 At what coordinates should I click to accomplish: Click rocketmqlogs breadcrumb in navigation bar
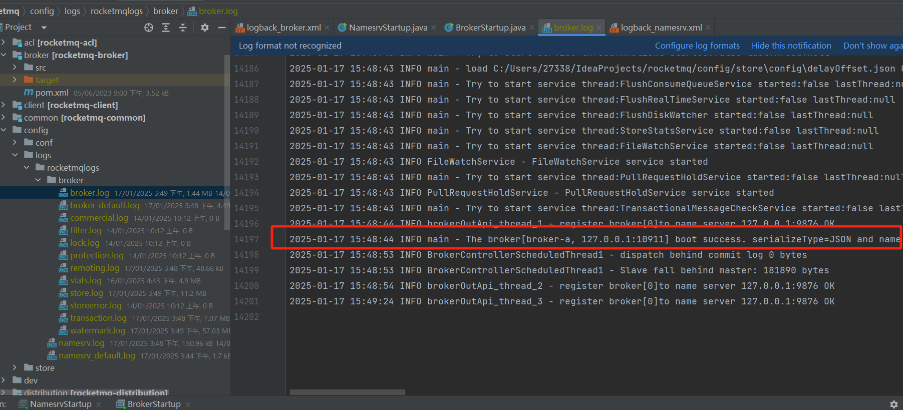click(117, 11)
